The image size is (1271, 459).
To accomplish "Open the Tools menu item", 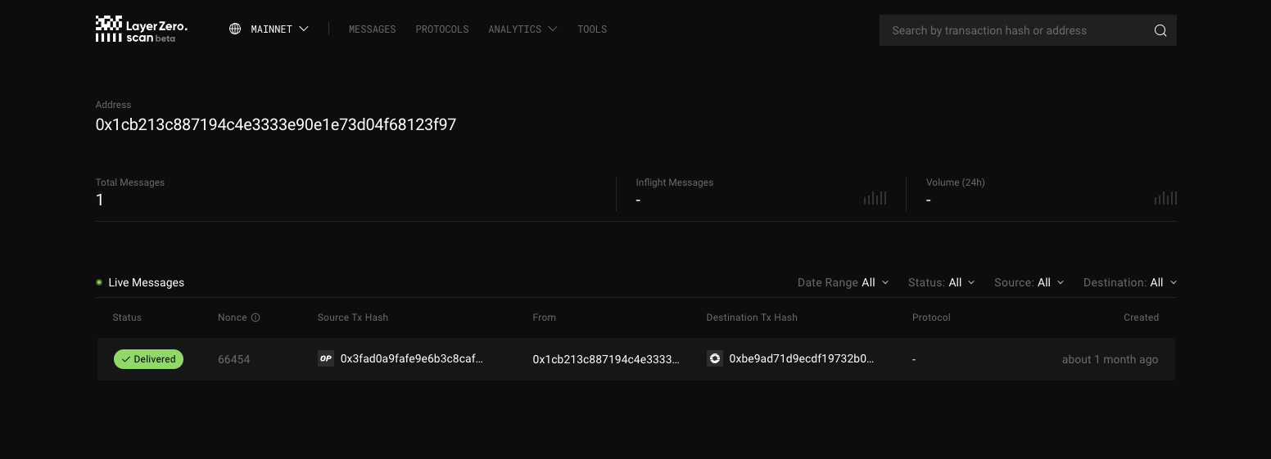I will coord(592,29).
